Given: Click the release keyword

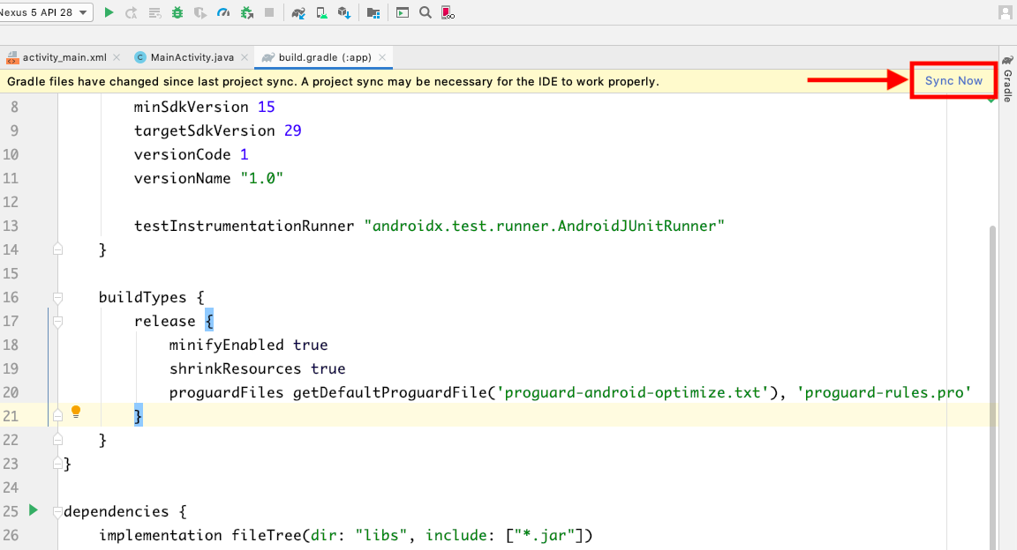Looking at the screenshot, I should pyautogui.click(x=164, y=322).
